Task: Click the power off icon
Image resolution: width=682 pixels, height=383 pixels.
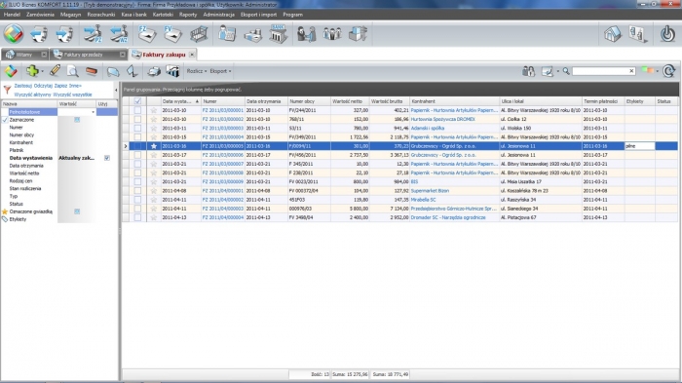Action: 667,34
